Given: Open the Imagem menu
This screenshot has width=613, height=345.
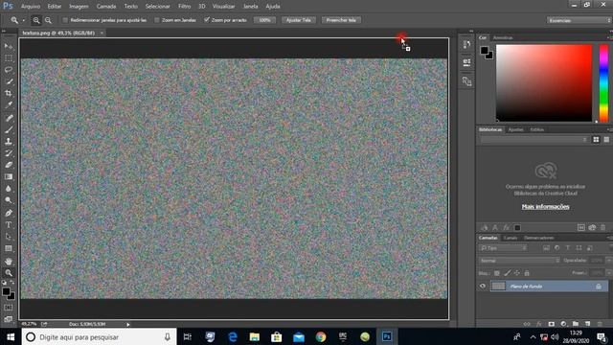Looking at the screenshot, I should click(x=79, y=7).
